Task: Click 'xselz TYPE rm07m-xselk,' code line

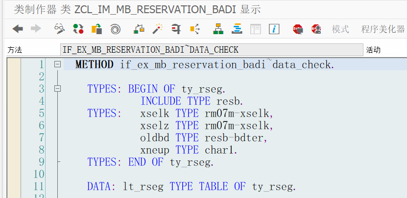Action: click(207, 126)
